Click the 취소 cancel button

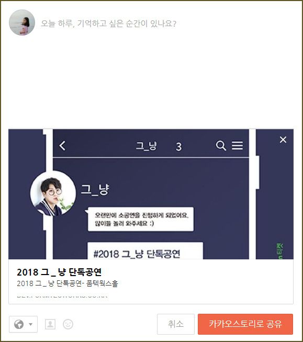pos(175,324)
